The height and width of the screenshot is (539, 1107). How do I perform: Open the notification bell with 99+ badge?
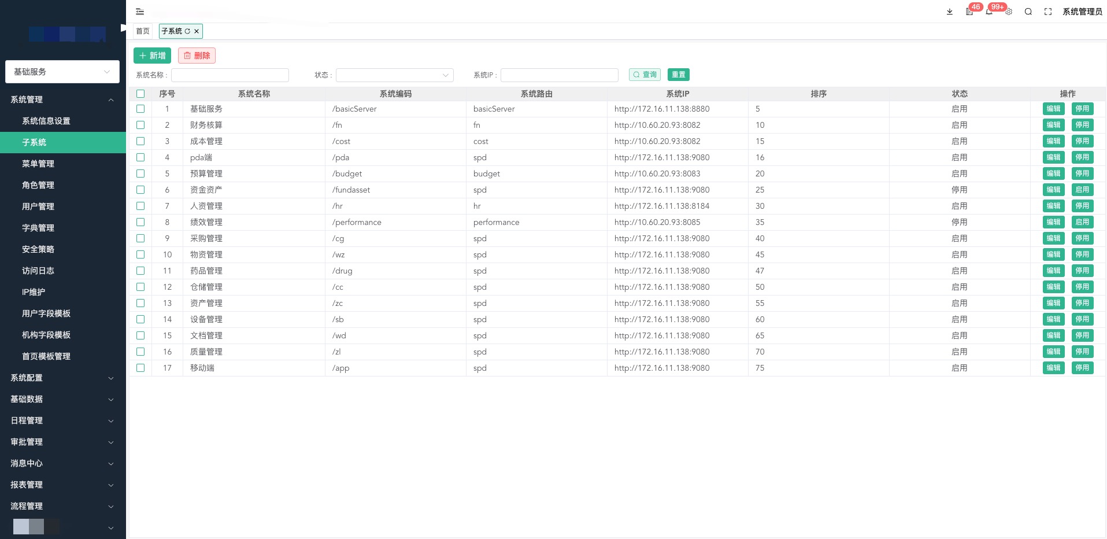989,12
